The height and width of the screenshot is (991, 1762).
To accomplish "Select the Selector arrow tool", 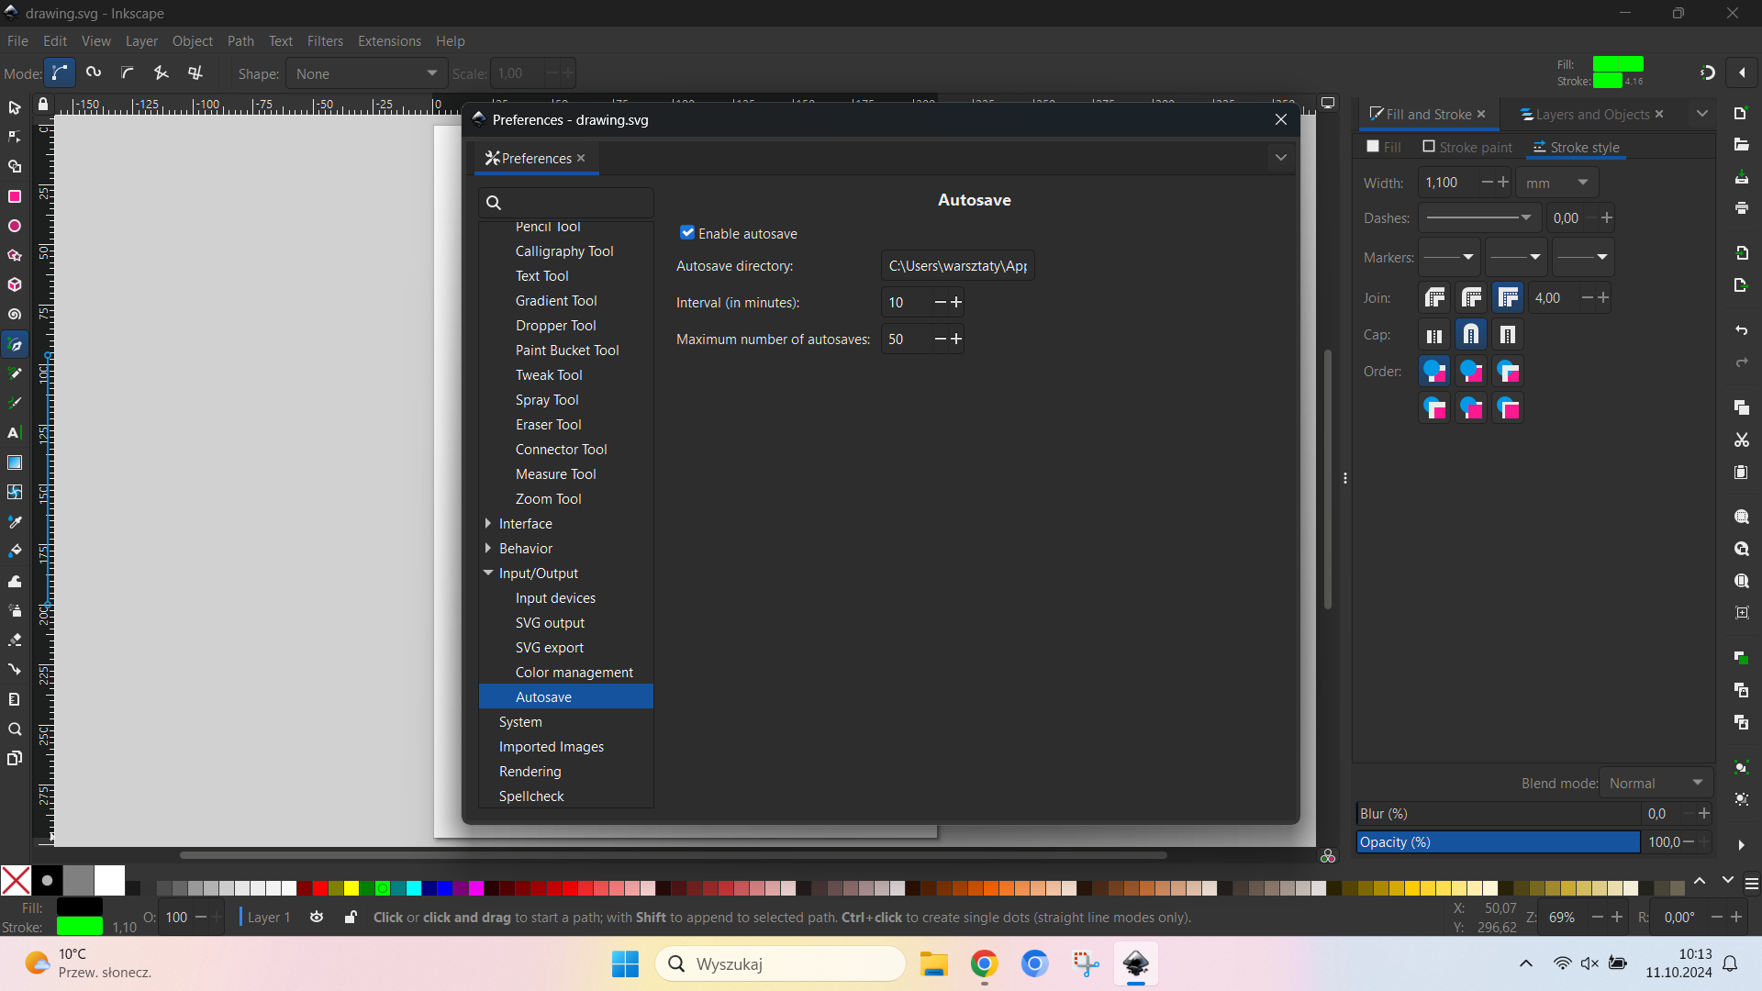I will click(x=15, y=108).
